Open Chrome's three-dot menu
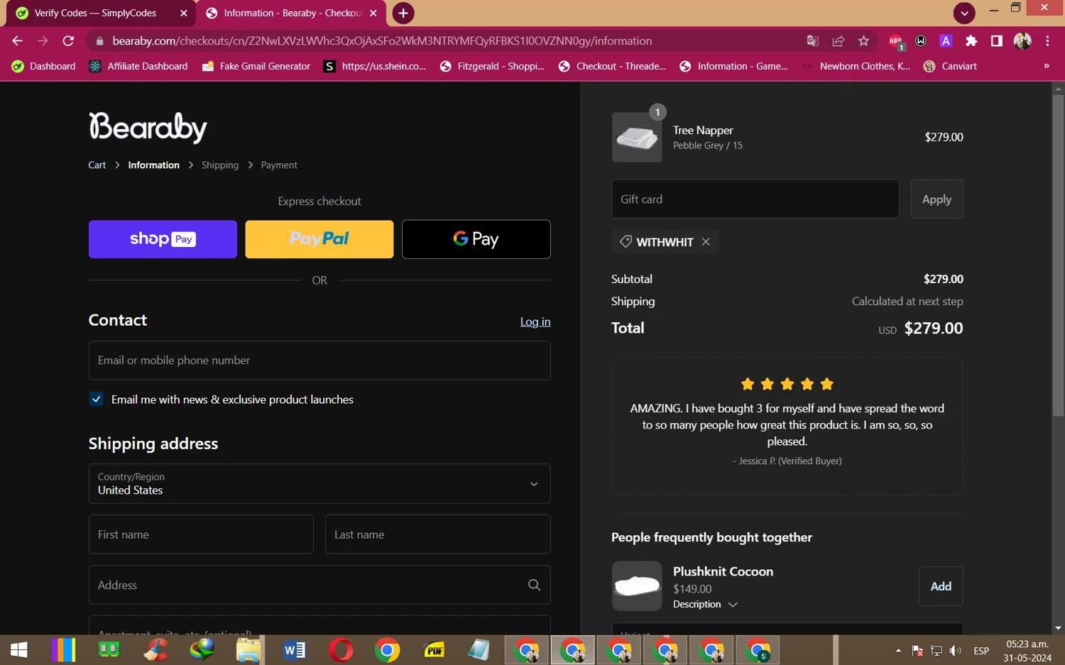This screenshot has height=665, width=1065. click(x=1047, y=41)
